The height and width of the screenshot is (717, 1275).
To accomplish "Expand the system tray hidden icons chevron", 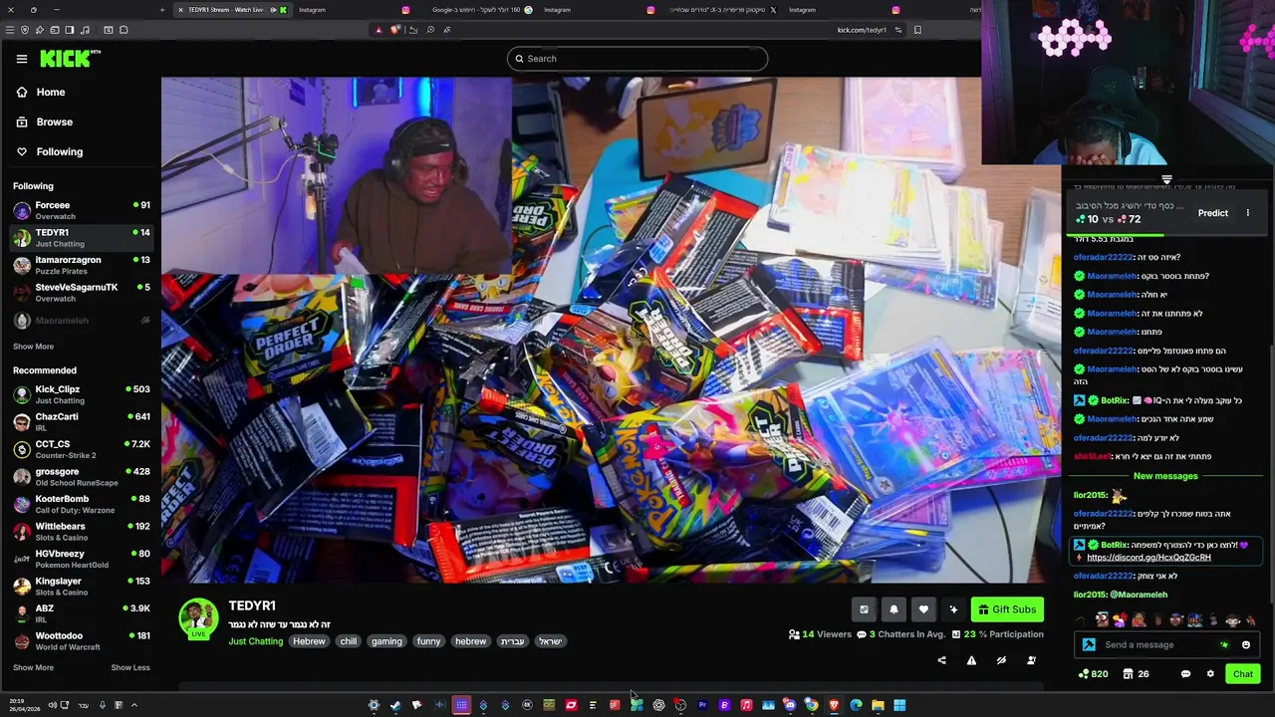I will coord(133,705).
